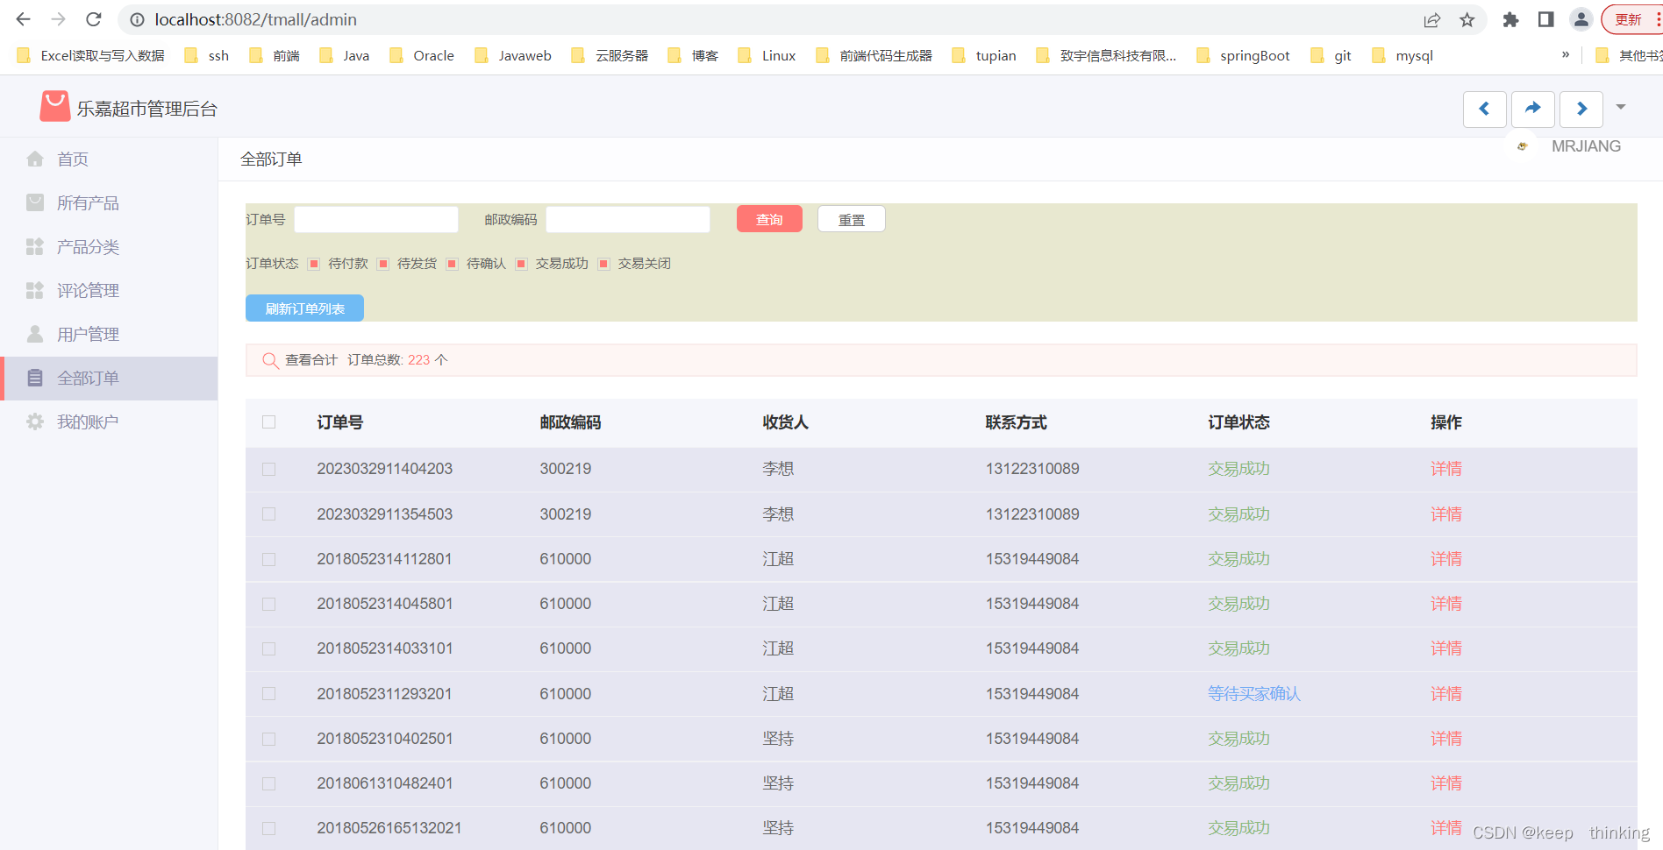
Task: Click the 产品分类 sidebar icon
Action: [x=35, y=246]
